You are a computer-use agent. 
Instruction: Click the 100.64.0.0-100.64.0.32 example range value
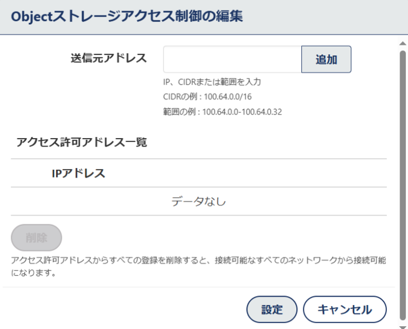[x=242, y=112]
